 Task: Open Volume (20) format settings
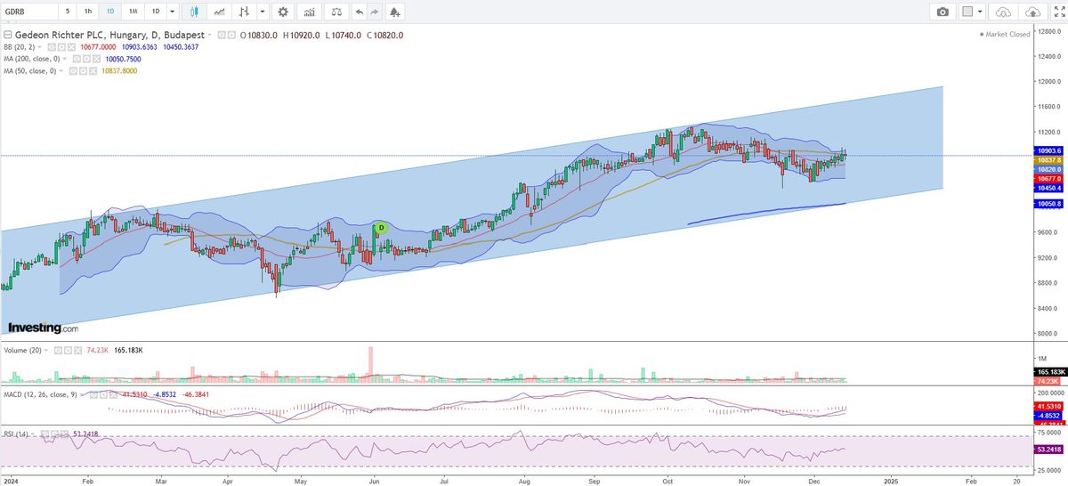(68, 350)
